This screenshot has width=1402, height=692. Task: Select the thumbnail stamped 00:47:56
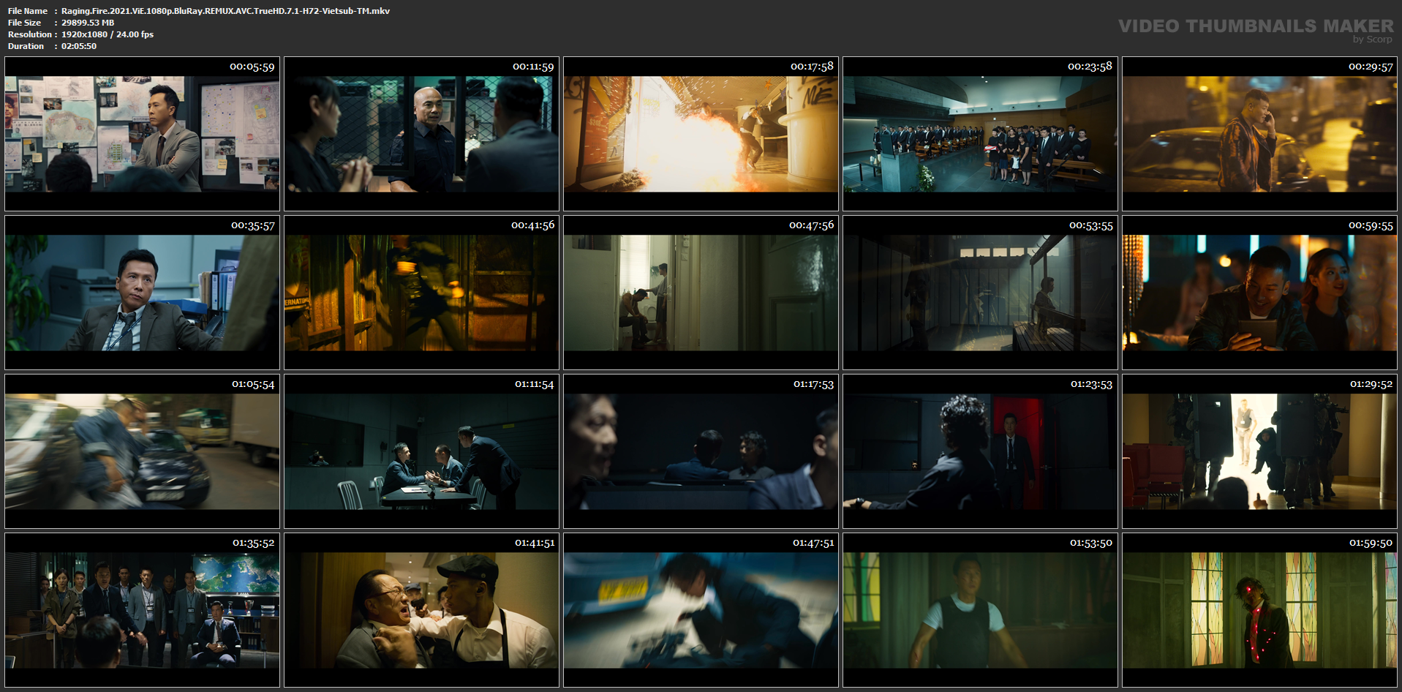(701, 293)
